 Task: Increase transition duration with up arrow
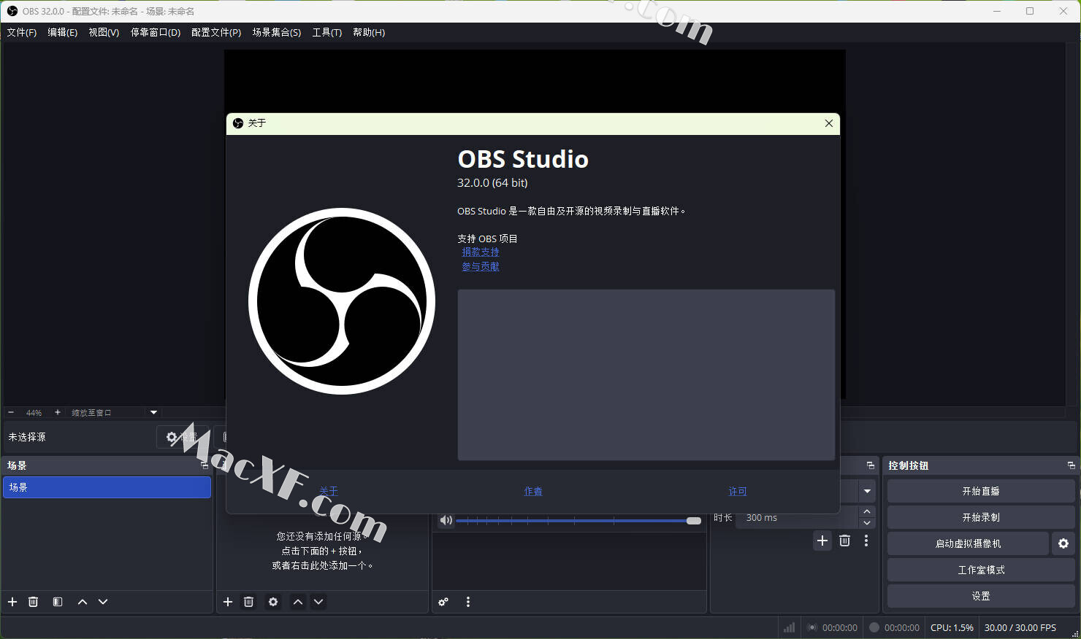pos(867,512)
